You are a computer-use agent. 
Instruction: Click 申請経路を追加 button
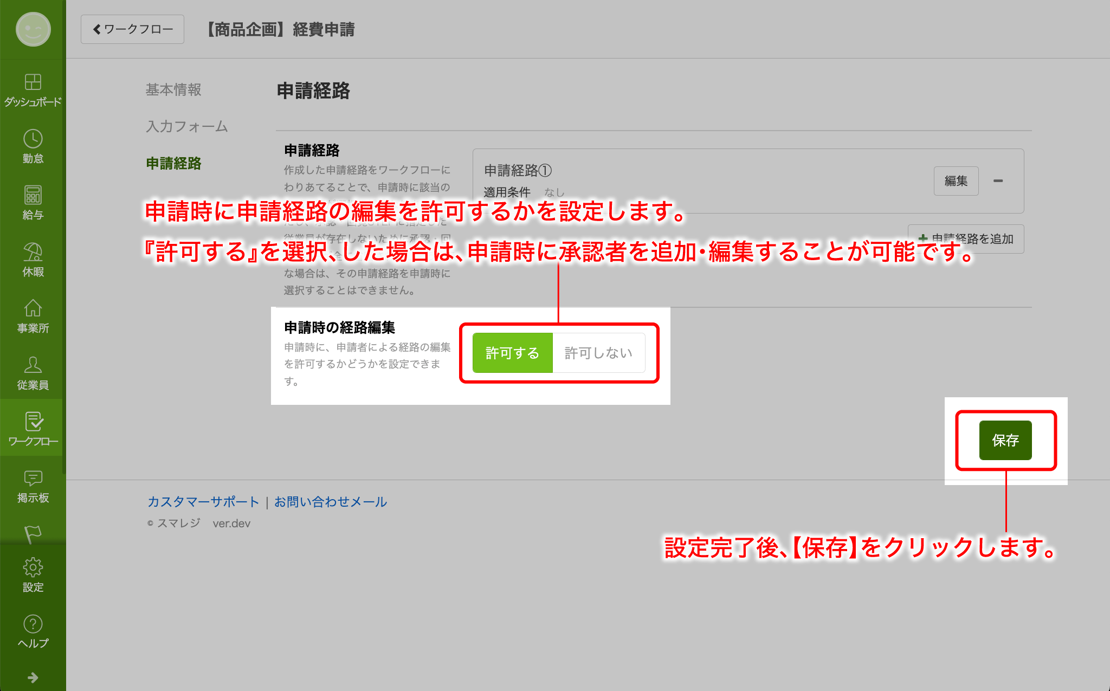[966, 238]
